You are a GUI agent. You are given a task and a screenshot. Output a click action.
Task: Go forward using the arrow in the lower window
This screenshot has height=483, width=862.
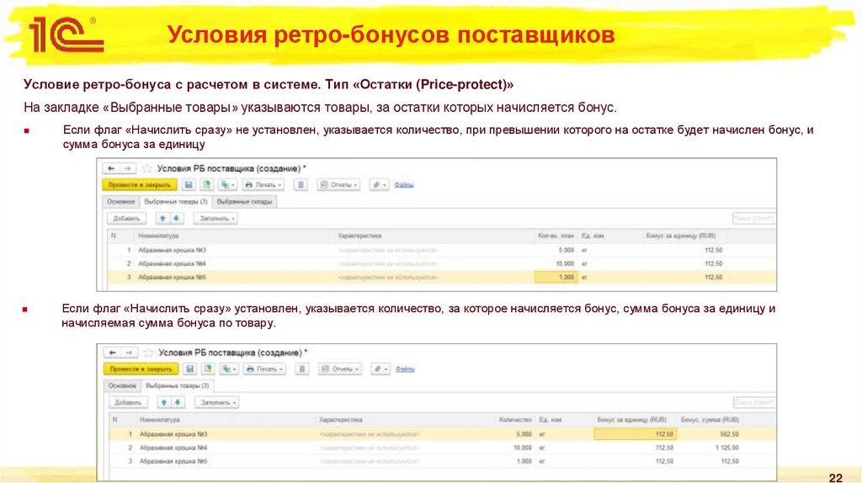point(129,353)
